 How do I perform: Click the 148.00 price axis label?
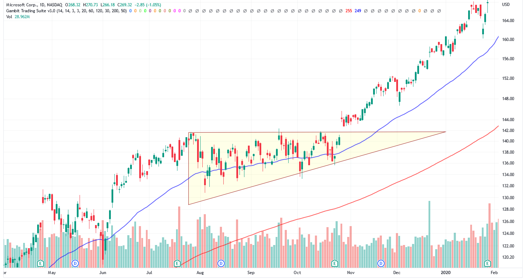[x=508, y=99]
